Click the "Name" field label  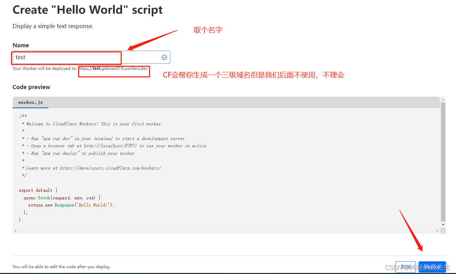21,45
